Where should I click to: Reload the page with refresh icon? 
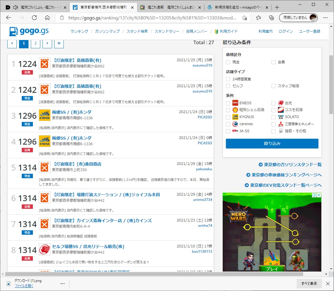click(x=34, y=18)
